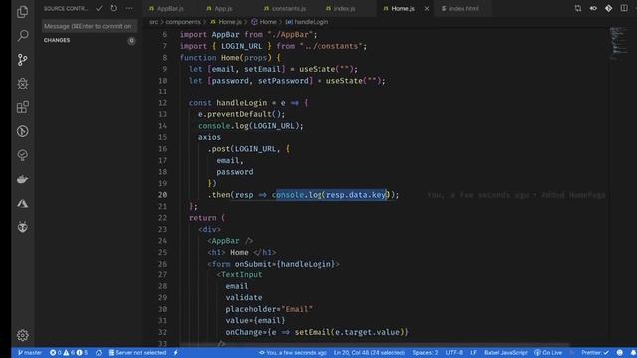Change the UTF-8 encoding
Screen dimensions: 637x358
pyautogui.click(x=454, y=353)
